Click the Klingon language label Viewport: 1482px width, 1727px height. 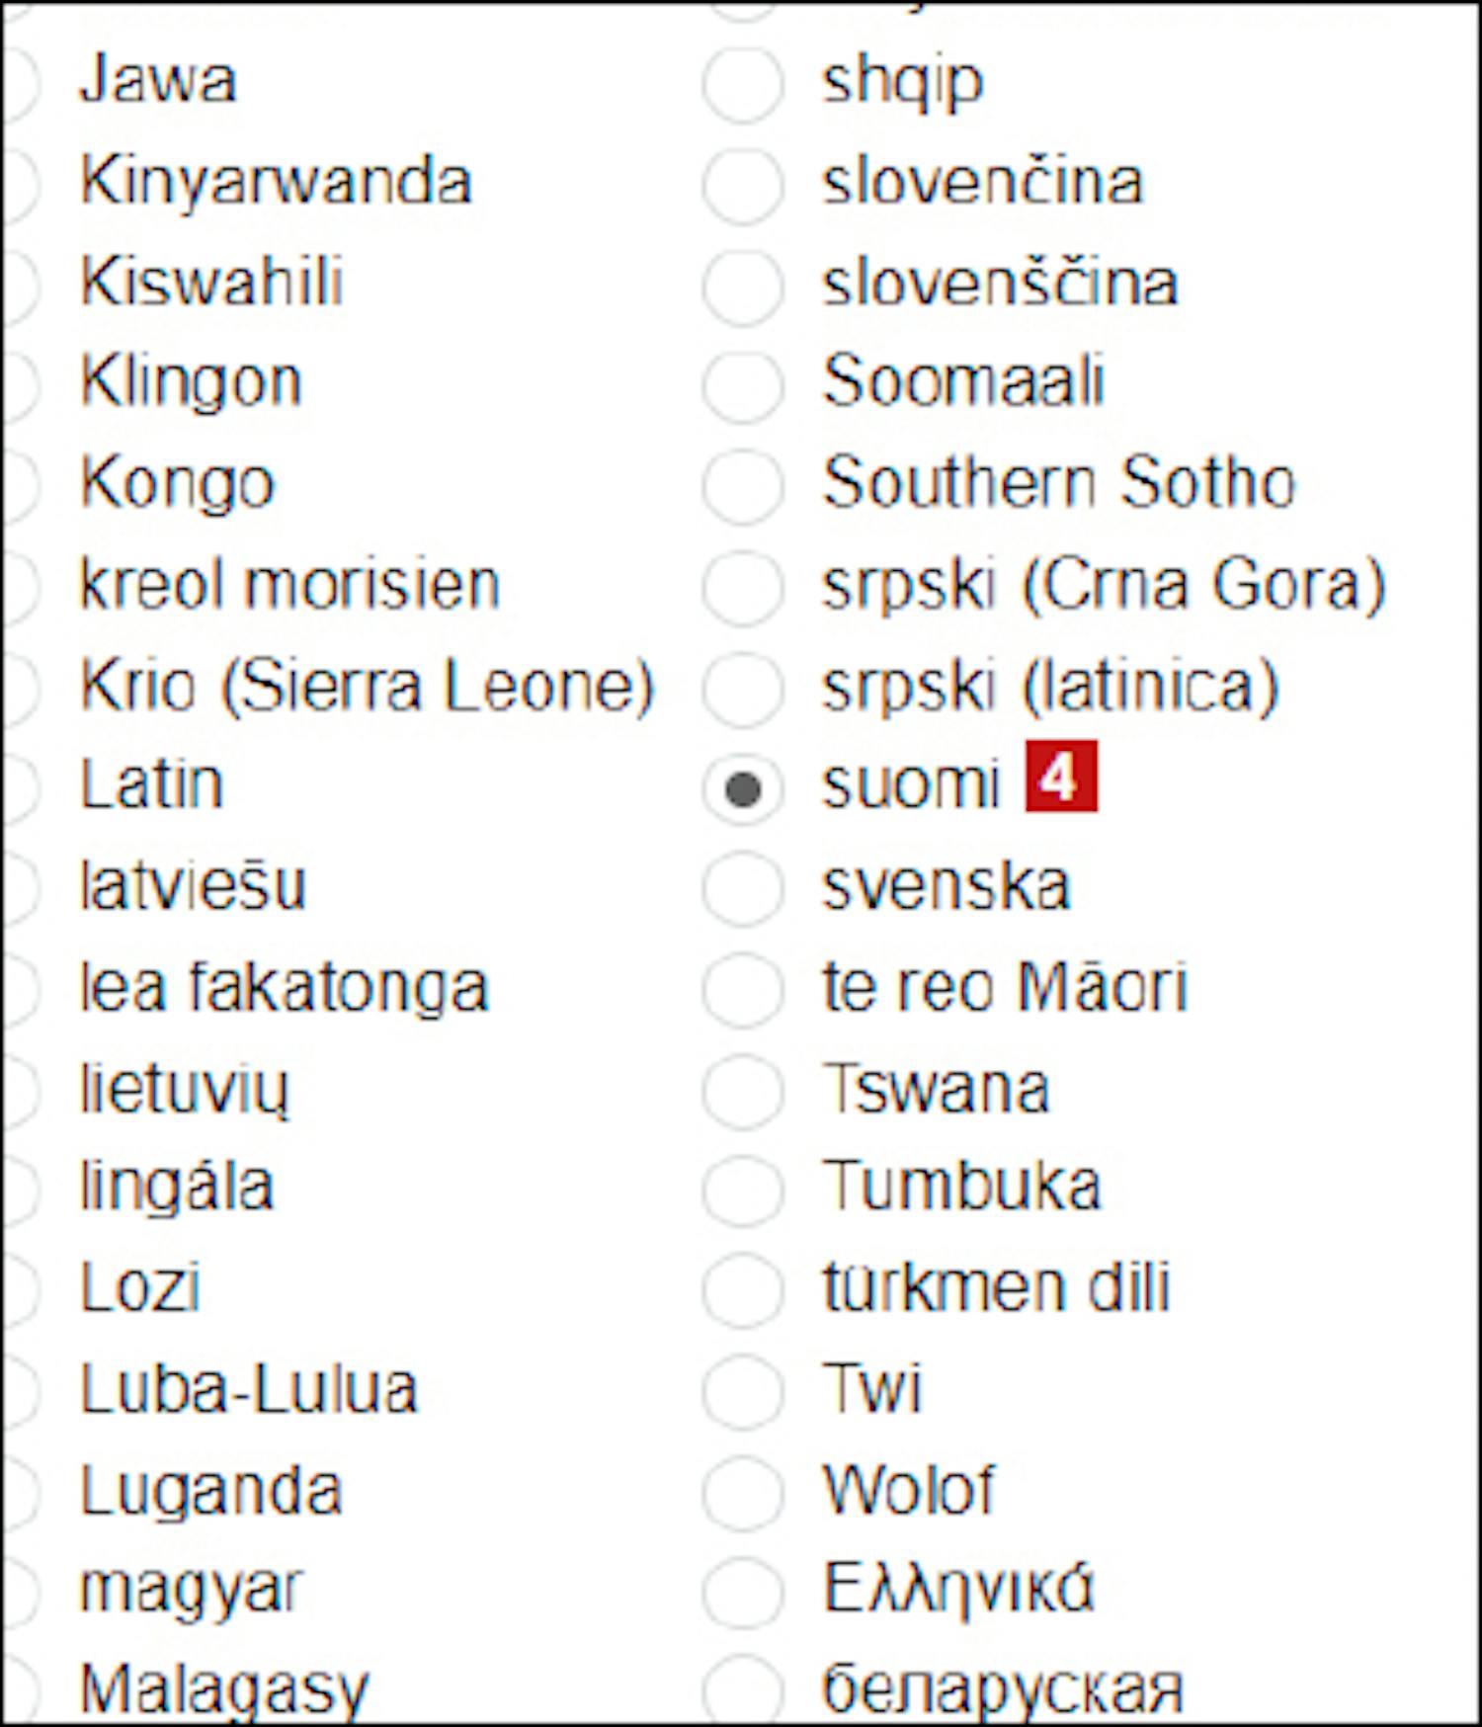[191, 382]
